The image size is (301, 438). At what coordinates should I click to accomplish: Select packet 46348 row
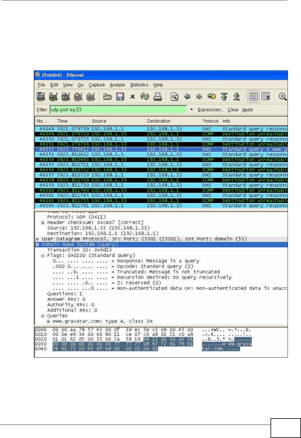click(161, 129)
